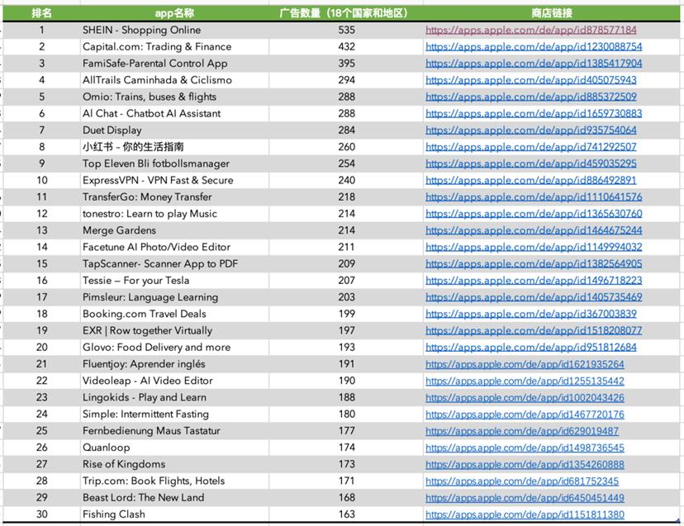
Task: Select cell 'TransferGo: Money Transfer'
Action: 174,197
